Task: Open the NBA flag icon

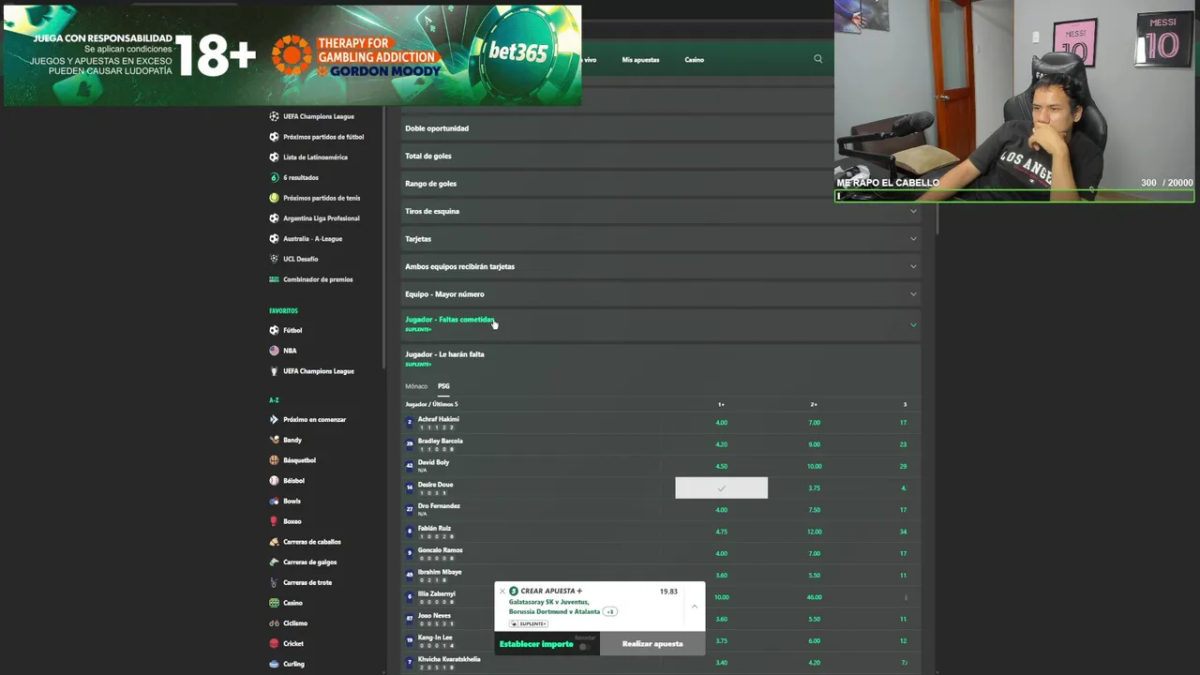Action: 274,351
